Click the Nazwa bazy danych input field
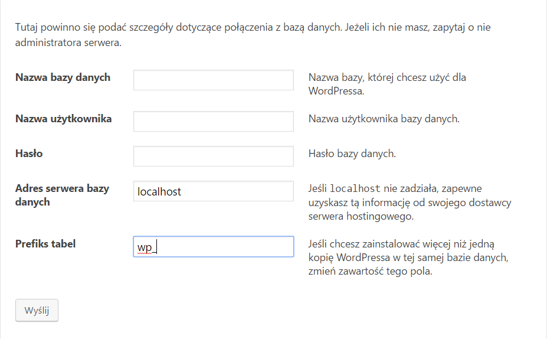 (x=213, y=80)
